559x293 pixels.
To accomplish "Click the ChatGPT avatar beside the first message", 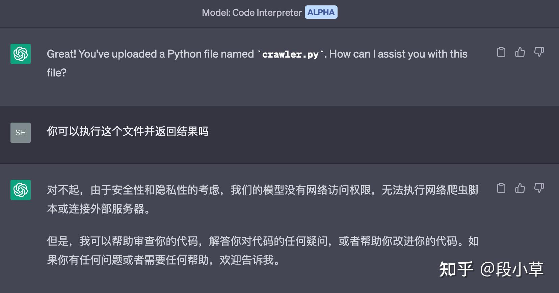I will tap(20, 54).
